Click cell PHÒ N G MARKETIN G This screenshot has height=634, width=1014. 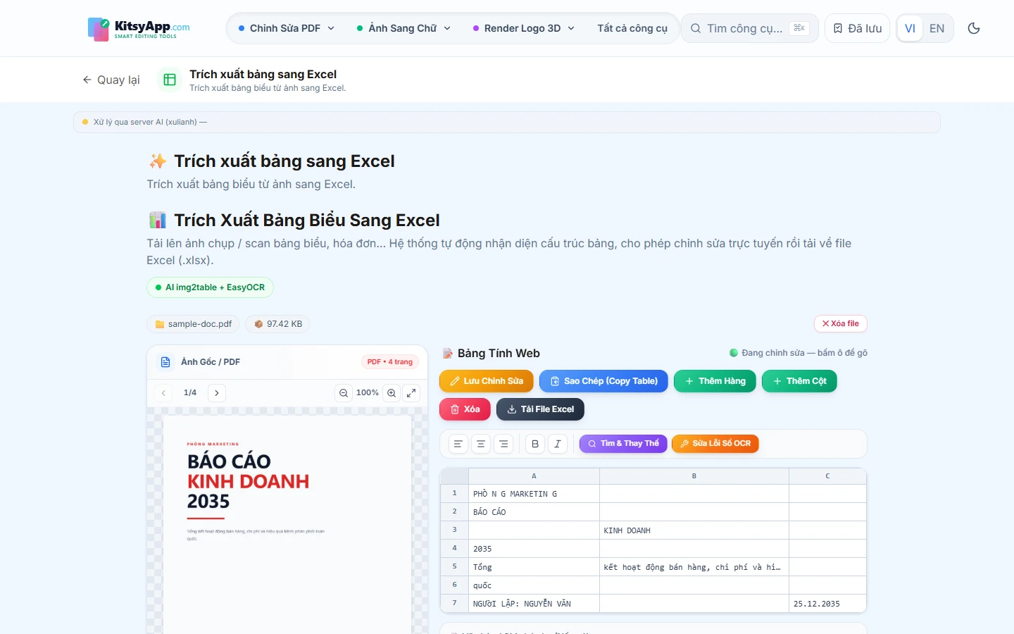[534, 494]
